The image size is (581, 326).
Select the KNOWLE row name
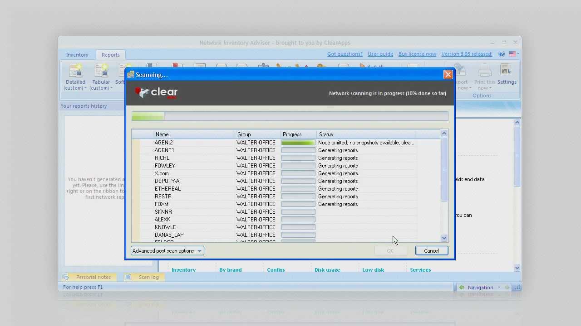[x=165, y=227]
